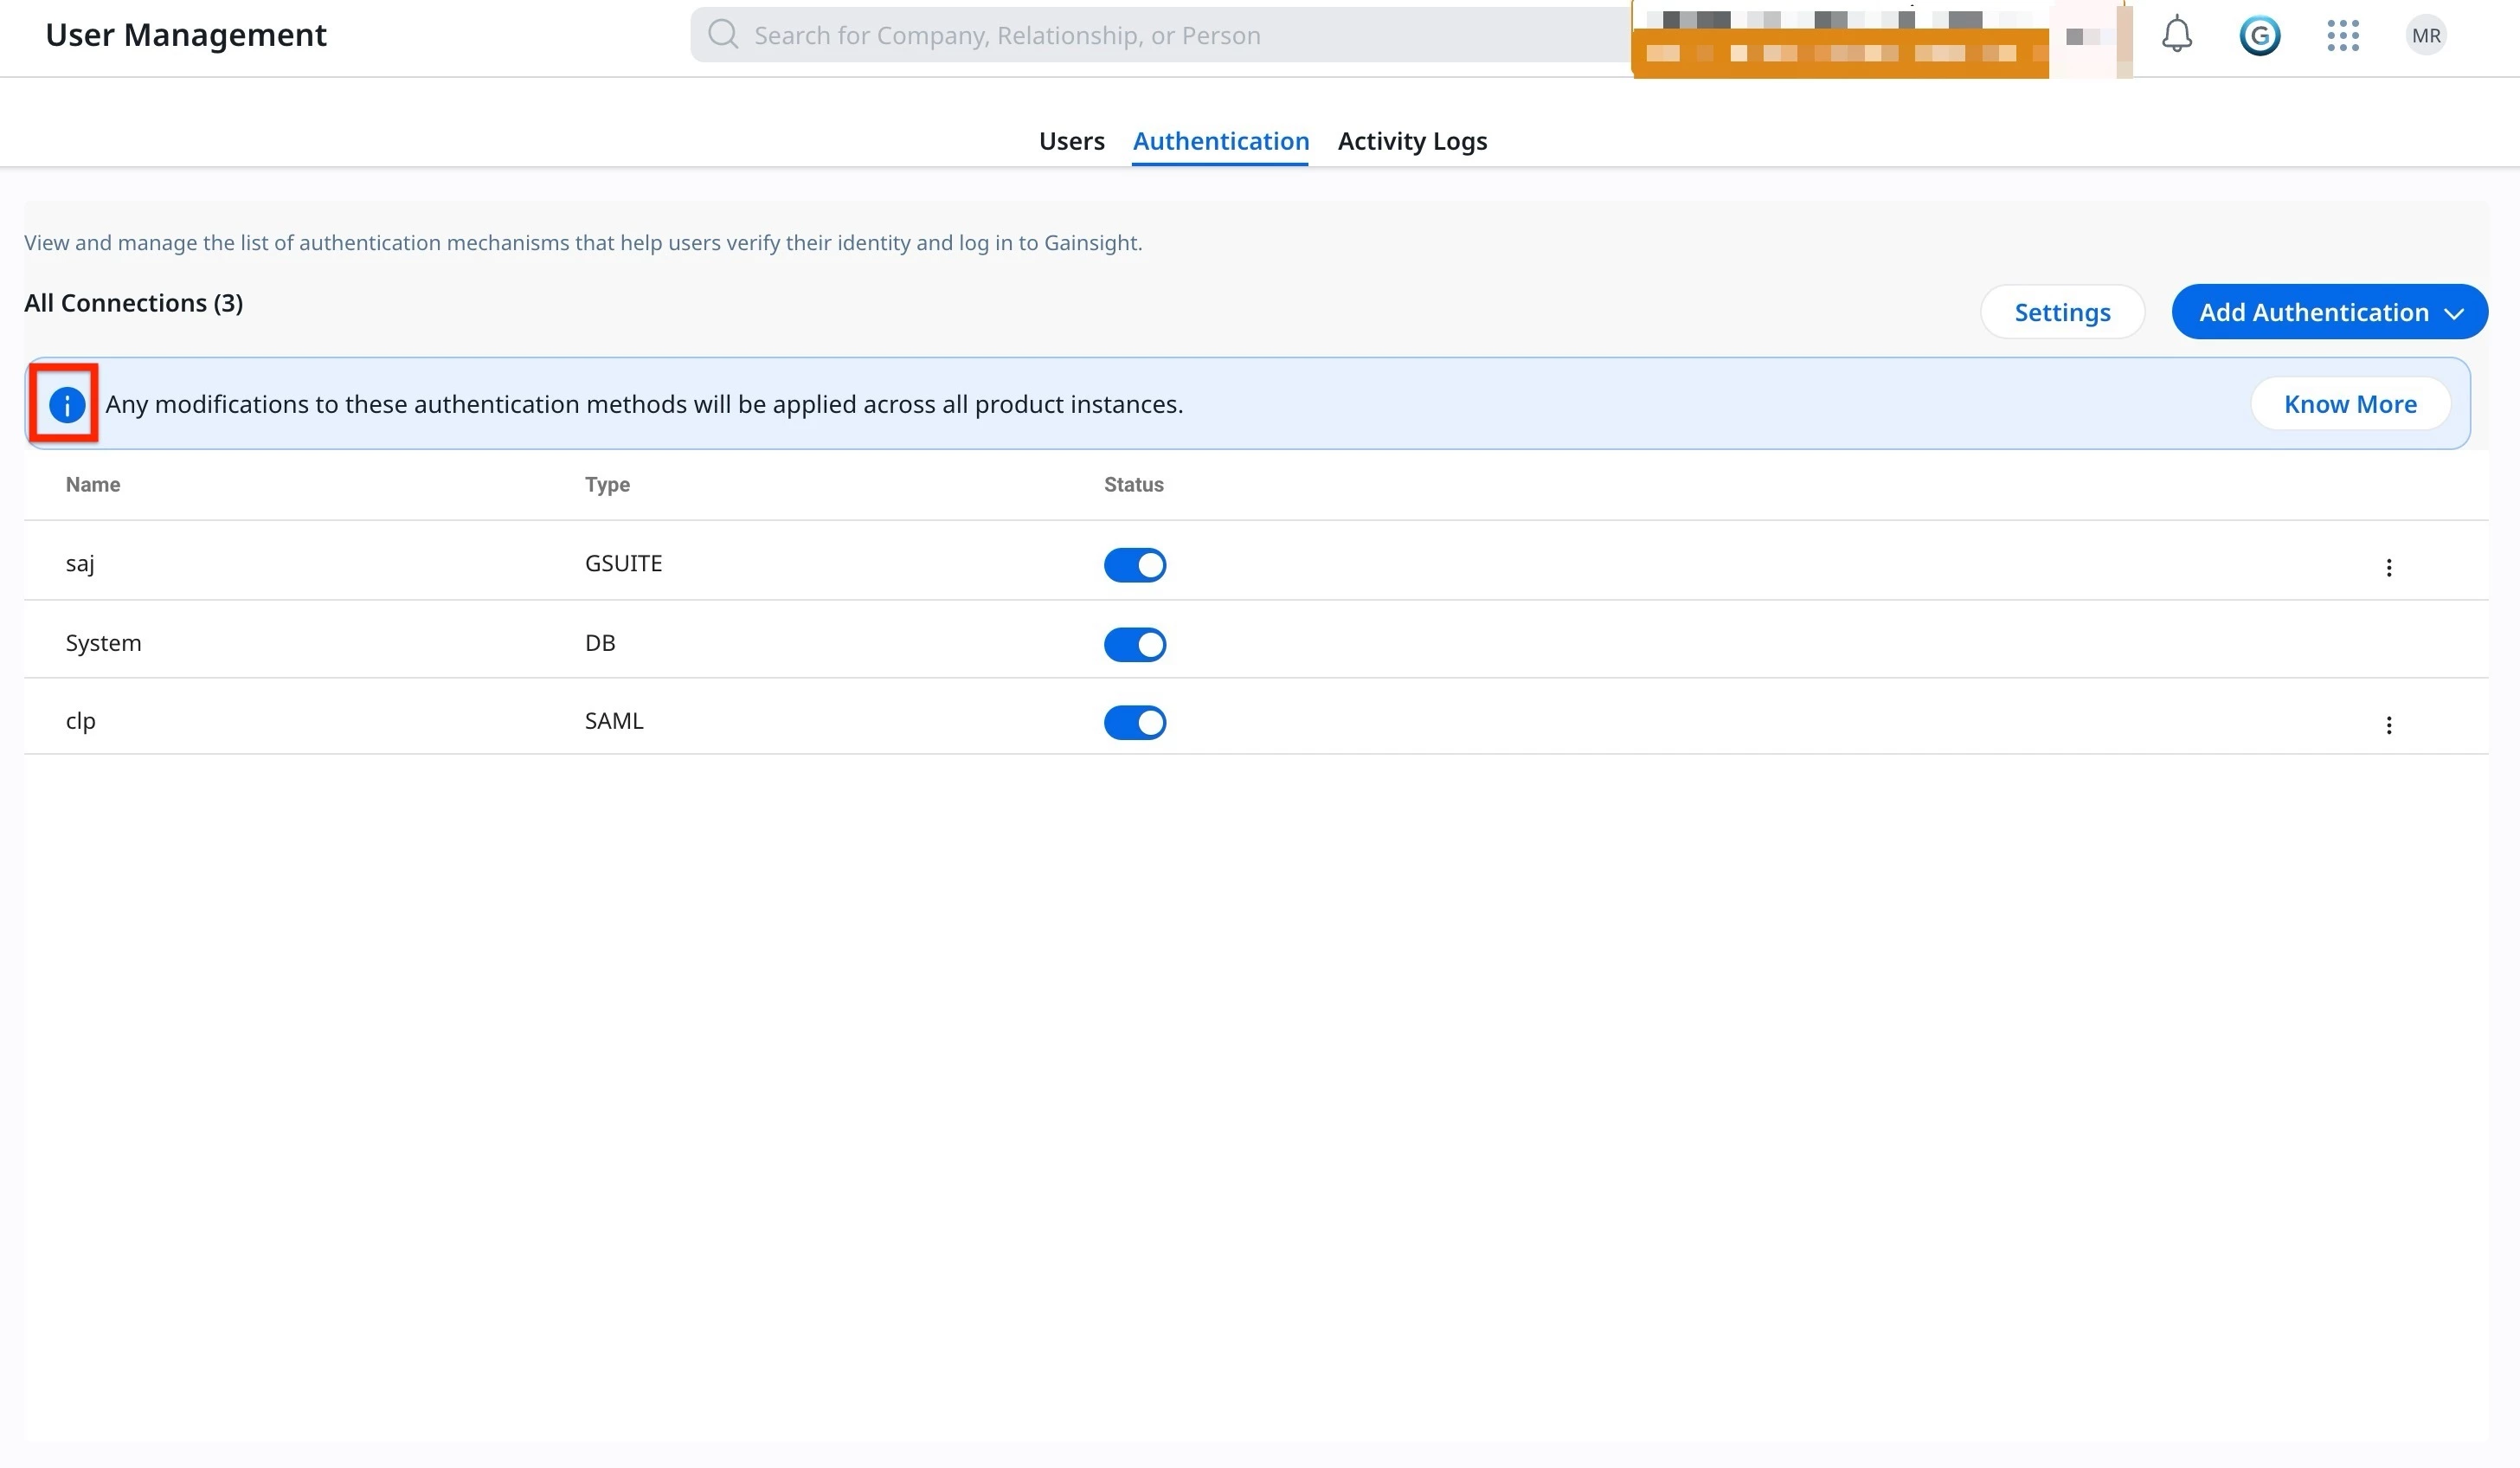Open three-dot menu for saj connection
Screen dimensions: 2520x1468
tap(2388, 568)
